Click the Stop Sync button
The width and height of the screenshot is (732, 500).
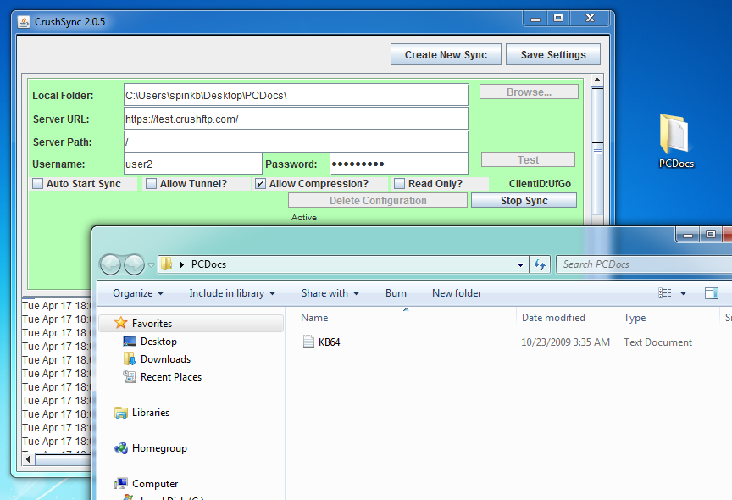tap(524, 200)
